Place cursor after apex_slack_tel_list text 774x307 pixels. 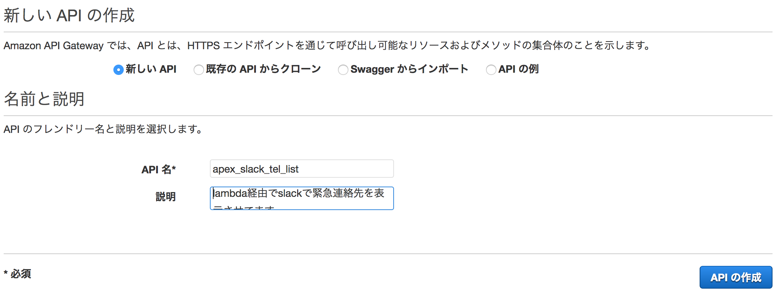pos(299,169)
